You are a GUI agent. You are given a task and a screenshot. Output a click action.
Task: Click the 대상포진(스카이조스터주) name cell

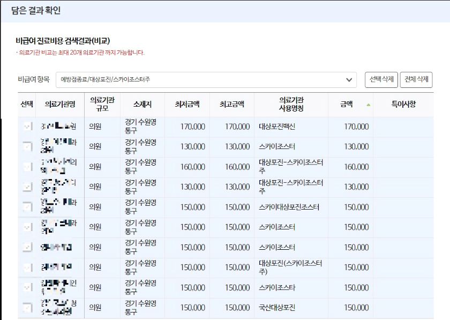pyautogui.click(x=290, y=267)
